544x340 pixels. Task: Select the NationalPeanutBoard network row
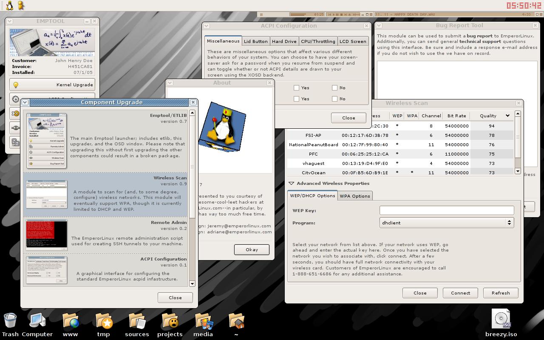pos(400,144)
